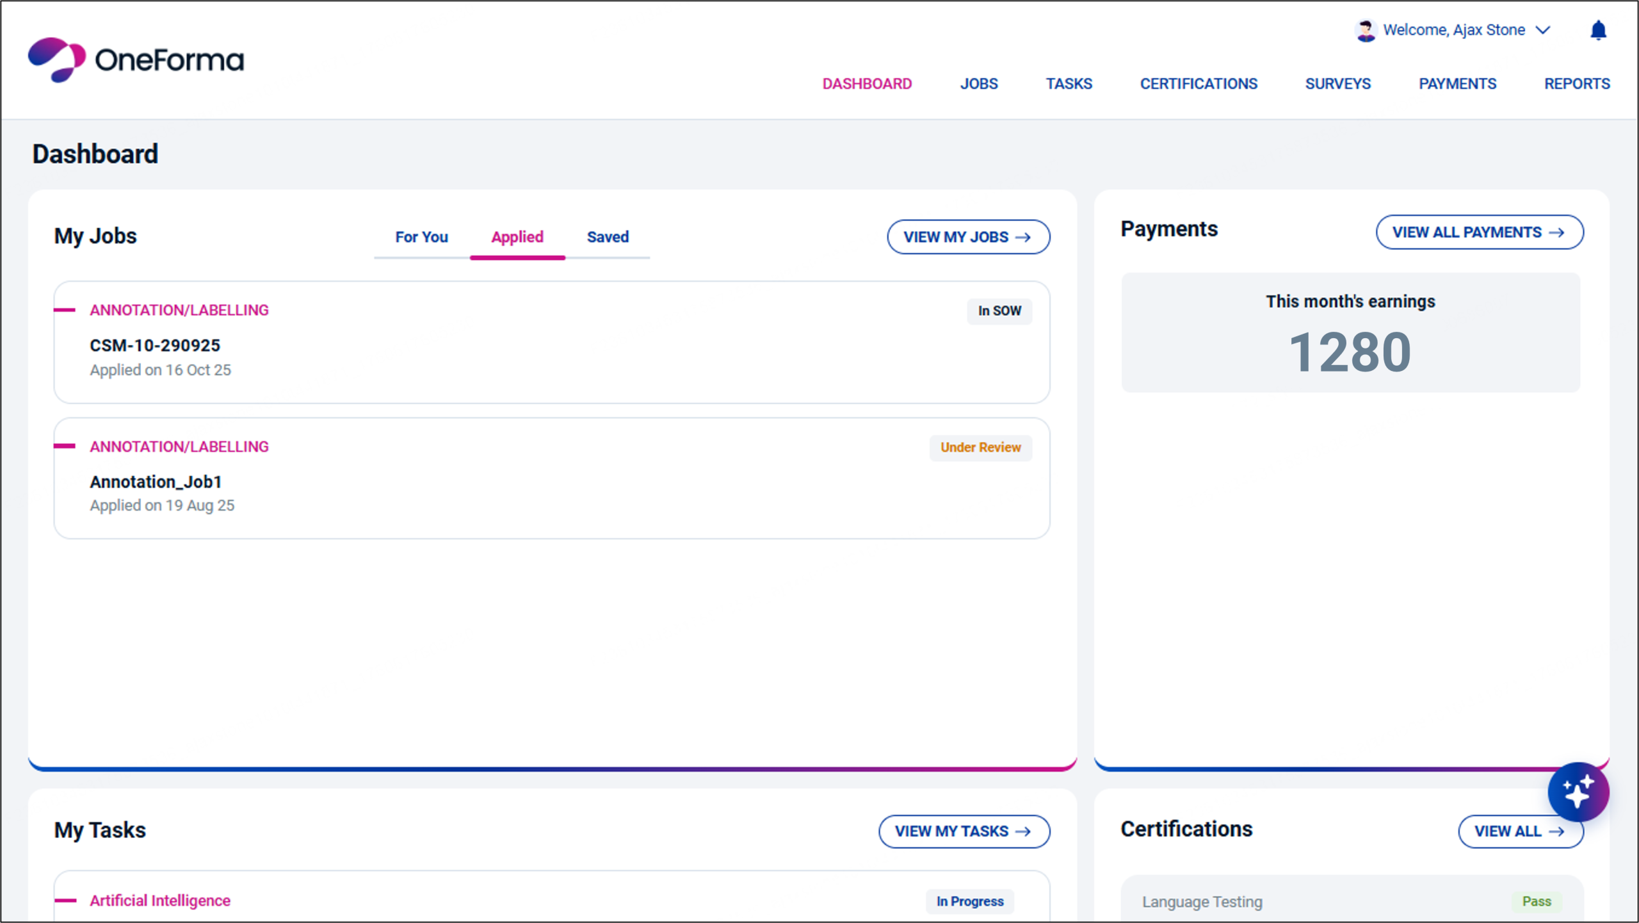Click View My Jobs button
1639x923 pixels.
click(967, 237)
